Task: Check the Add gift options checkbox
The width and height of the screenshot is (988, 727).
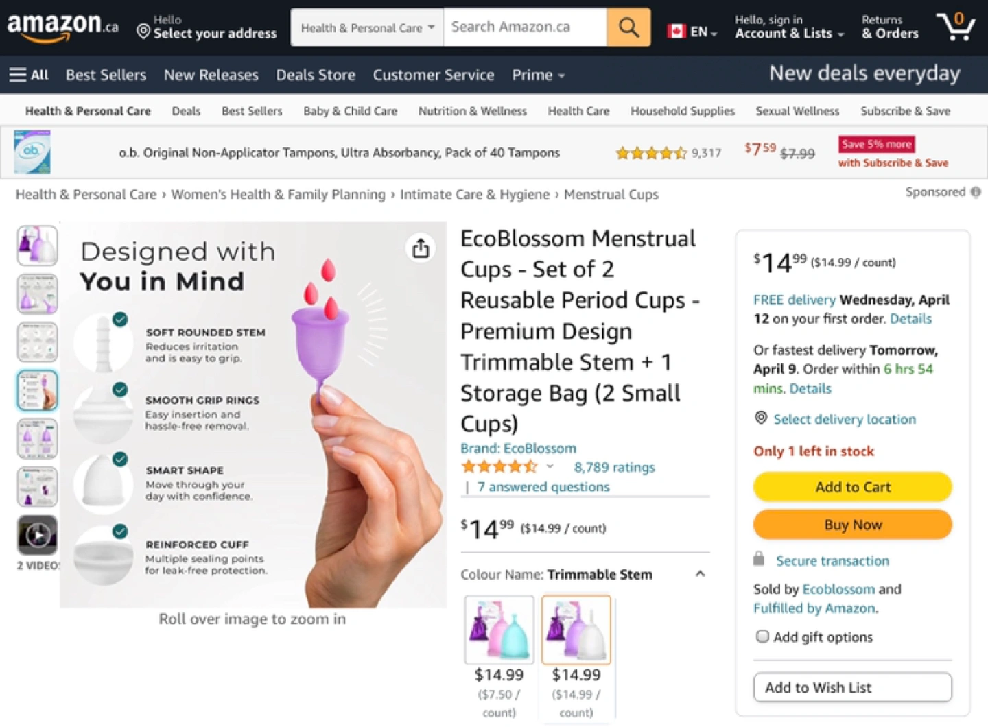Action: (762, 636)
